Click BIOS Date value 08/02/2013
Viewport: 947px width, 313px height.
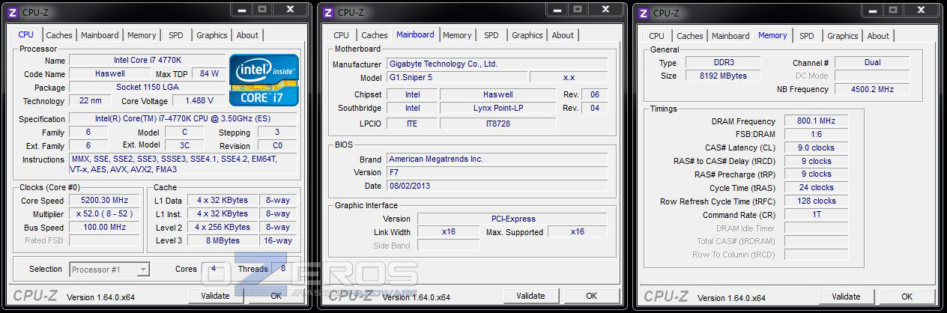(x=497, y=186)
